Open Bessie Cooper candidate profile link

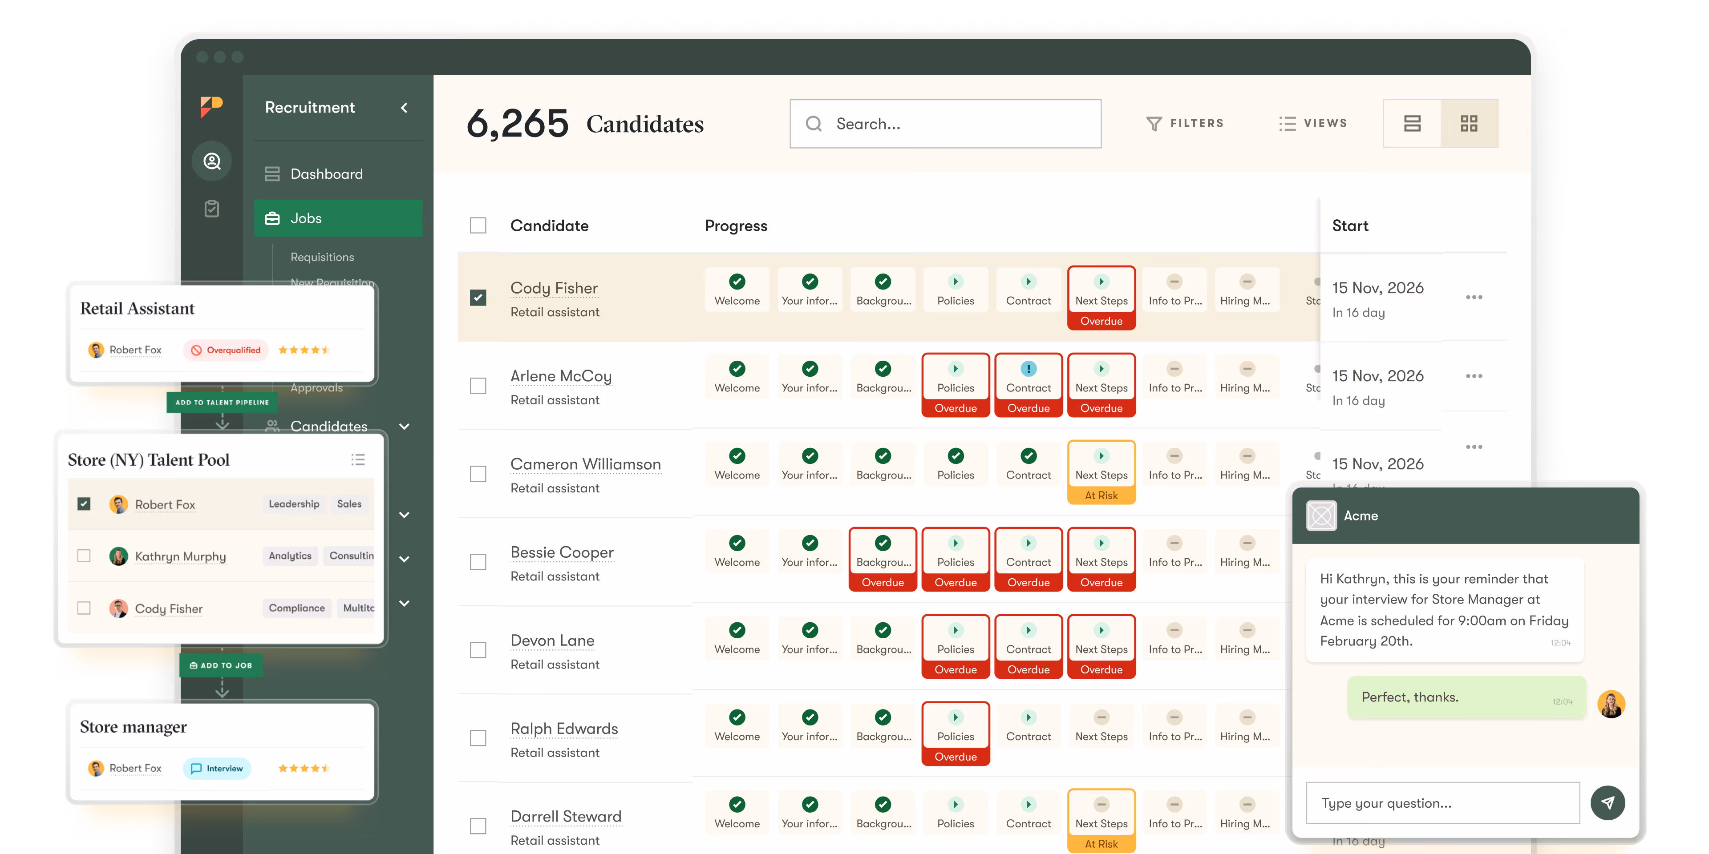tap(562, 552)
